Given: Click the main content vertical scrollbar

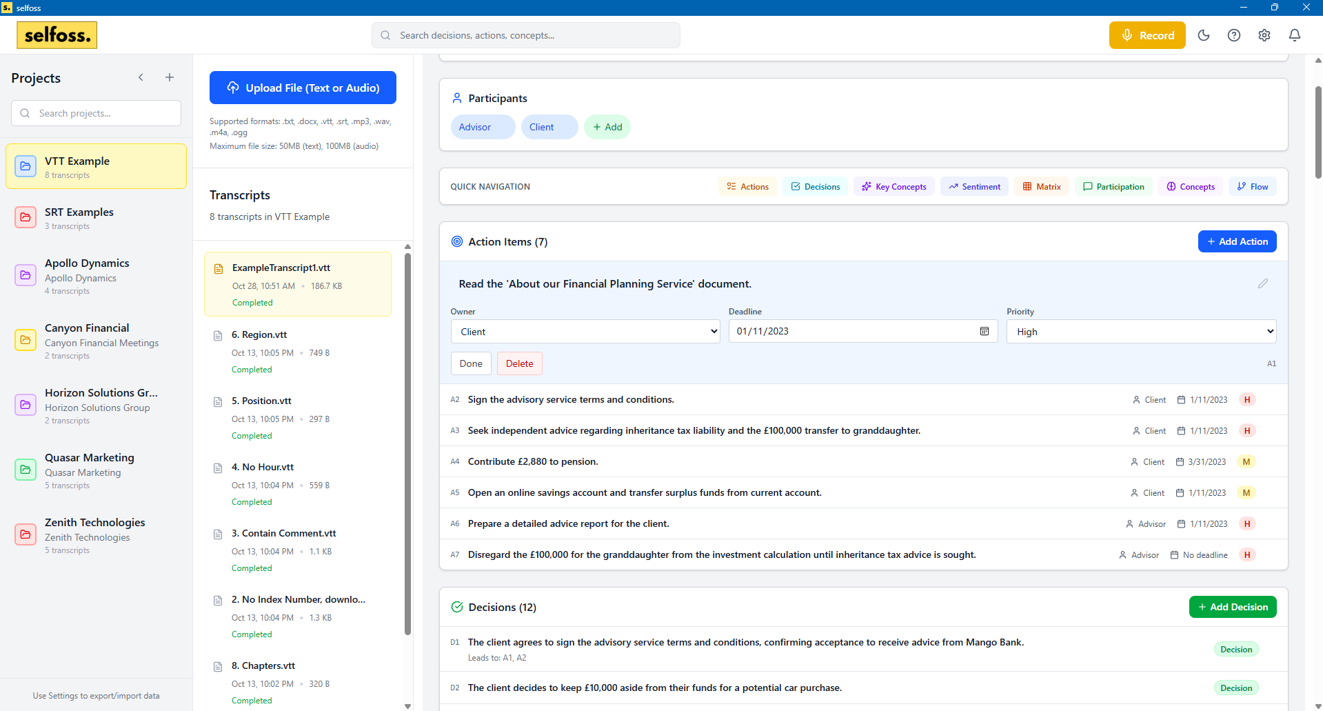Looking at the screenshot, I should [x=1318, y=132].
